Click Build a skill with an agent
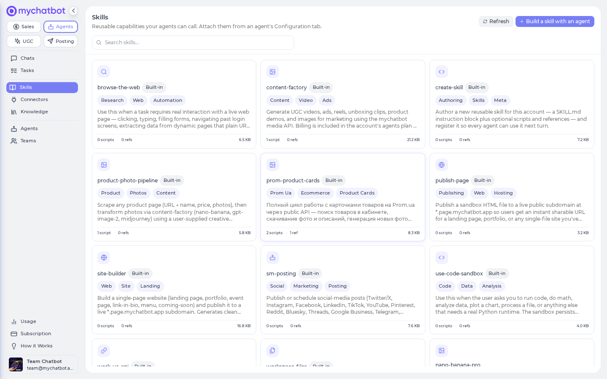Screen dimensions: 607x379 click(555, 21)
